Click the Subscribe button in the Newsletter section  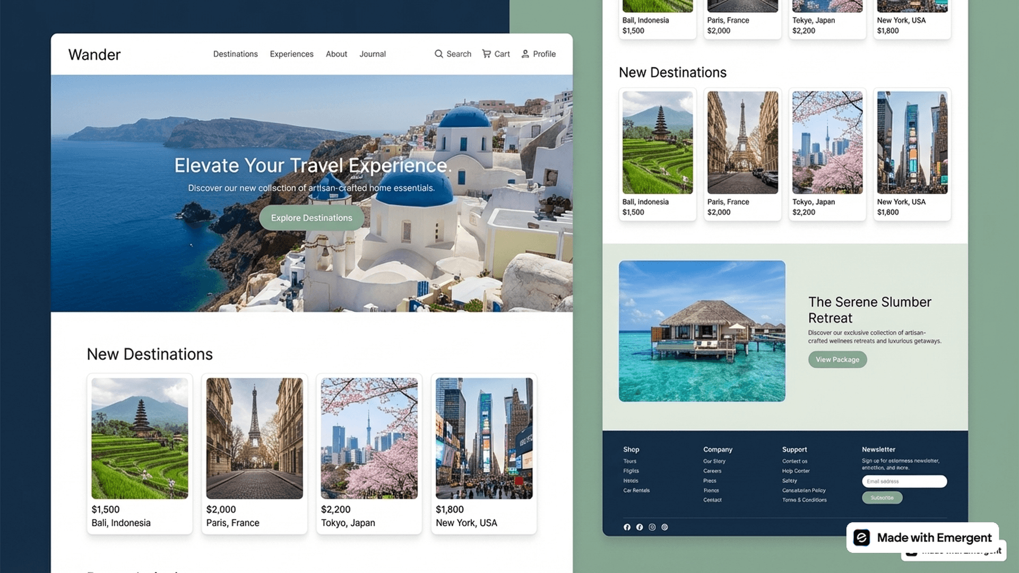(882, 498)
